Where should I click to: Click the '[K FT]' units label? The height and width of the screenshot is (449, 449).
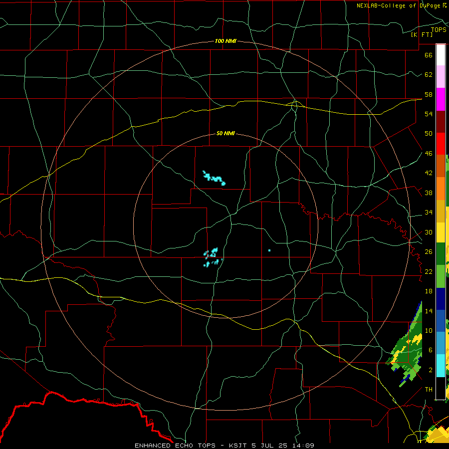point(422,34)
